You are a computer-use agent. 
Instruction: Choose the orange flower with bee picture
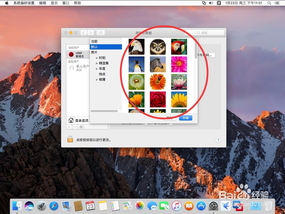coord(158,82)
